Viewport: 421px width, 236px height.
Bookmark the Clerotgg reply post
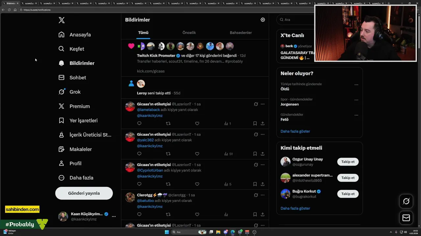(255, 214)
